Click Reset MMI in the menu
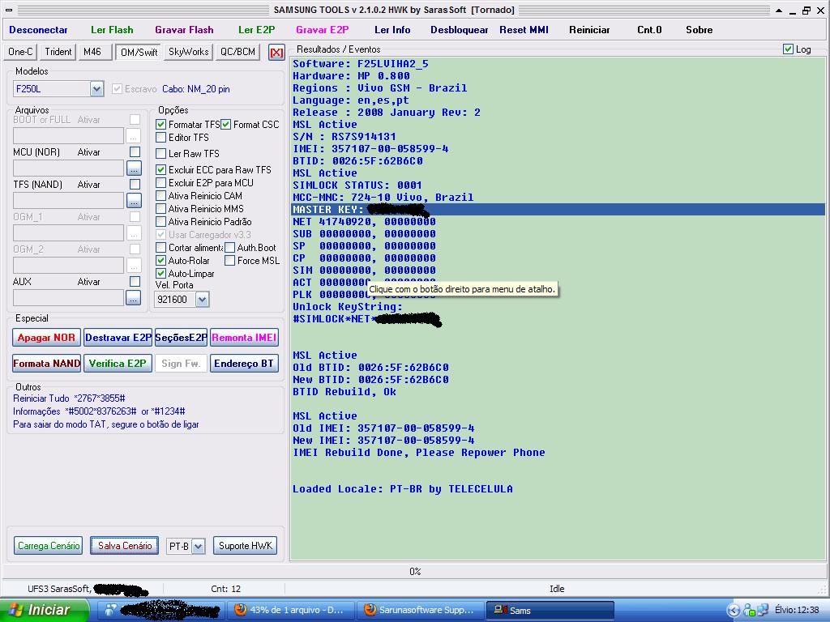This screenshot has height=622, width=830. click(x=524, y=30)
